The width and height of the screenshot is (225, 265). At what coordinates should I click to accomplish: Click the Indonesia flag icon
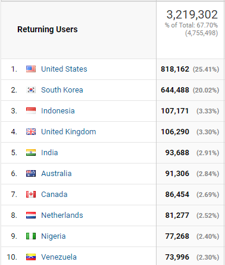(31, 111)
